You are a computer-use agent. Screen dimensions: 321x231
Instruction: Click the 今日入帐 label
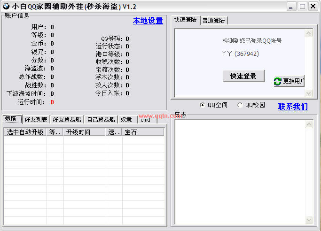(109, 93)
